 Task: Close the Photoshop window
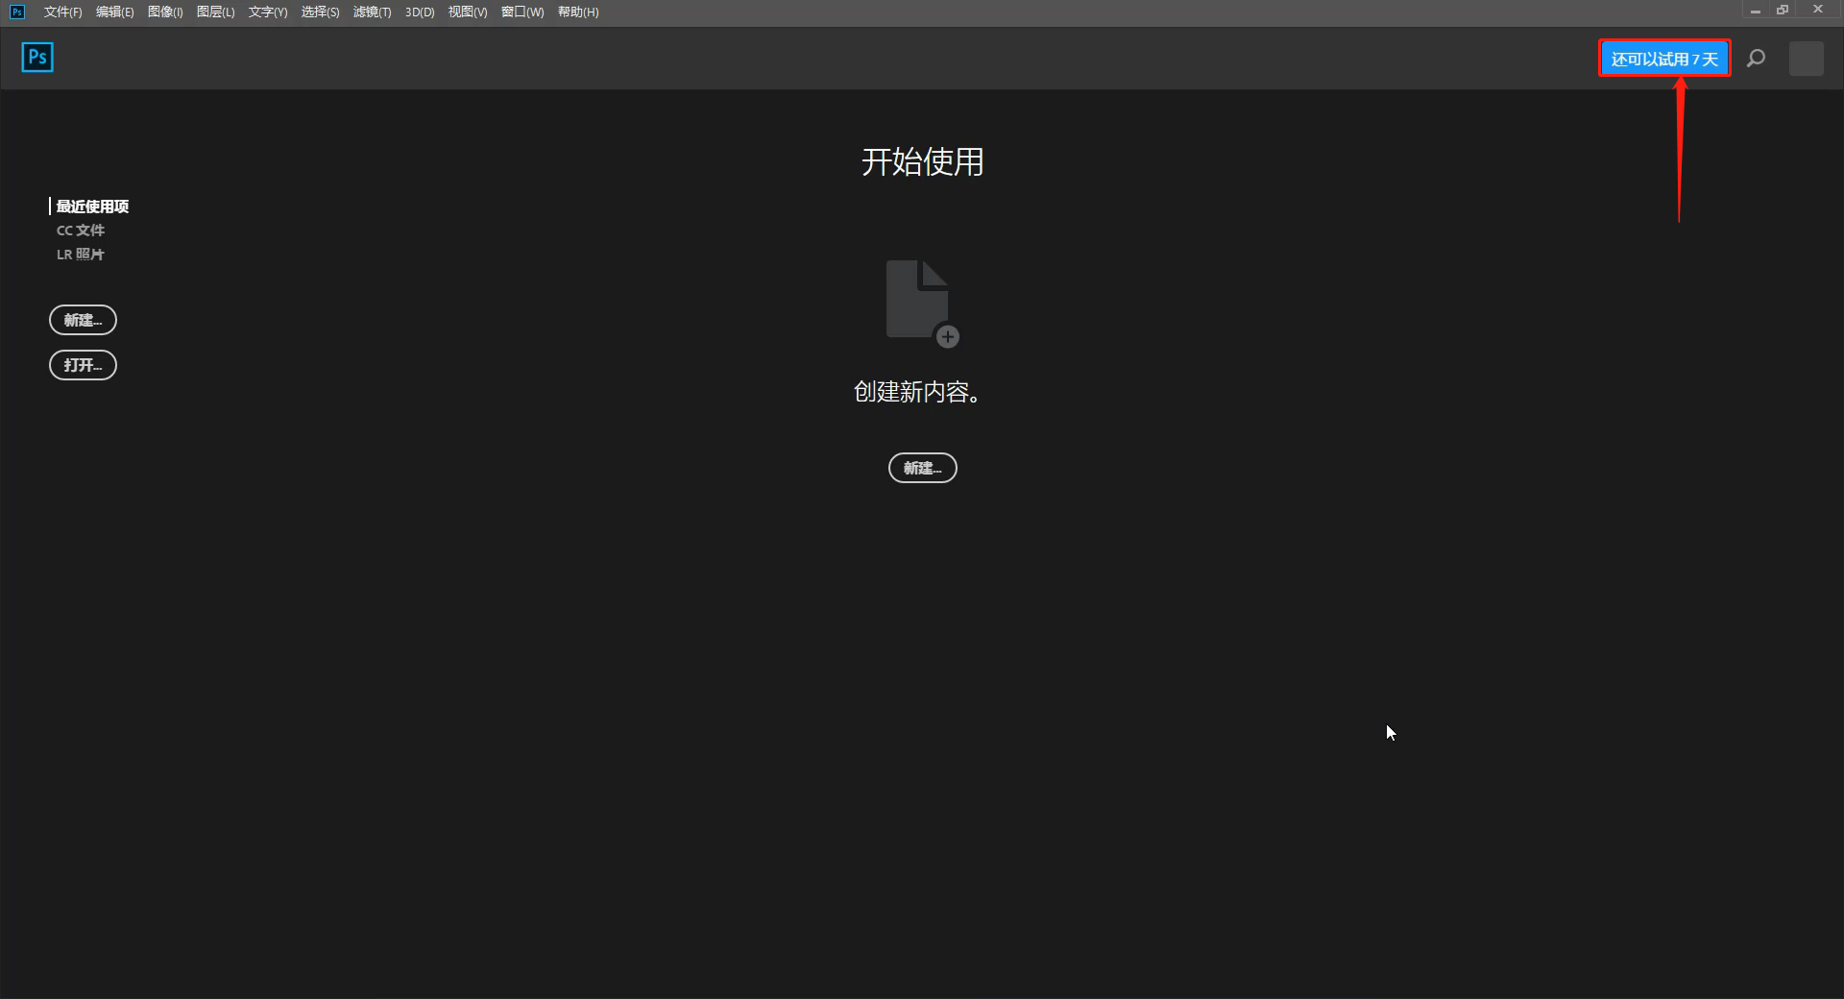1817,10
